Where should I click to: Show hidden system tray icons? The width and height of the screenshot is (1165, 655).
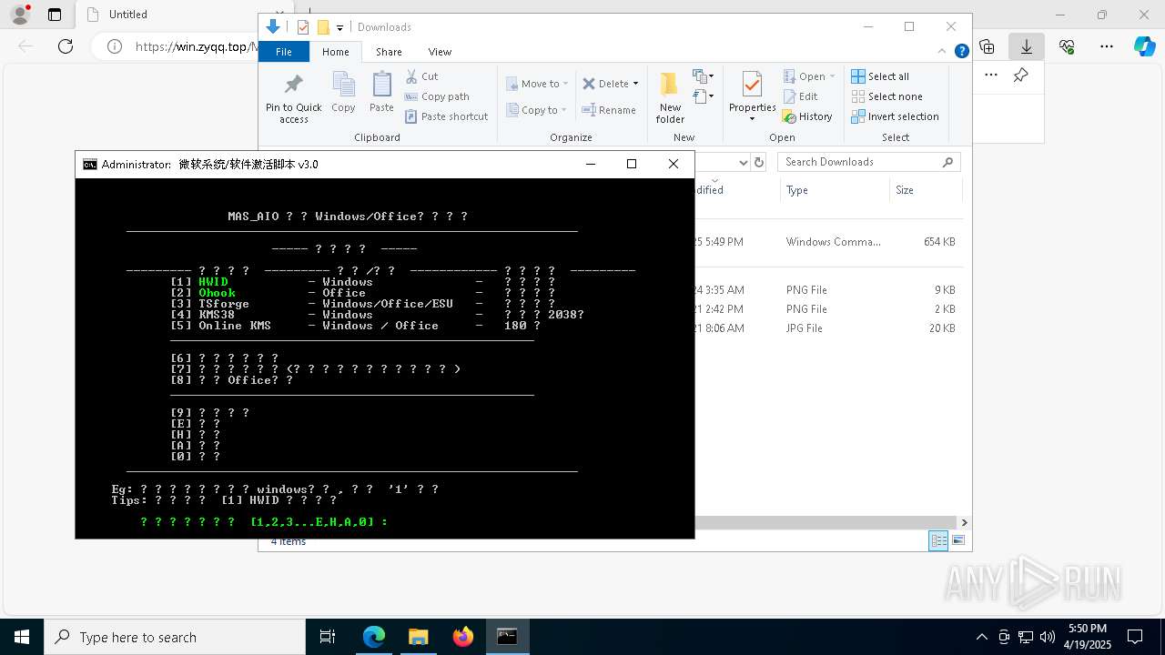pos(981,637)
